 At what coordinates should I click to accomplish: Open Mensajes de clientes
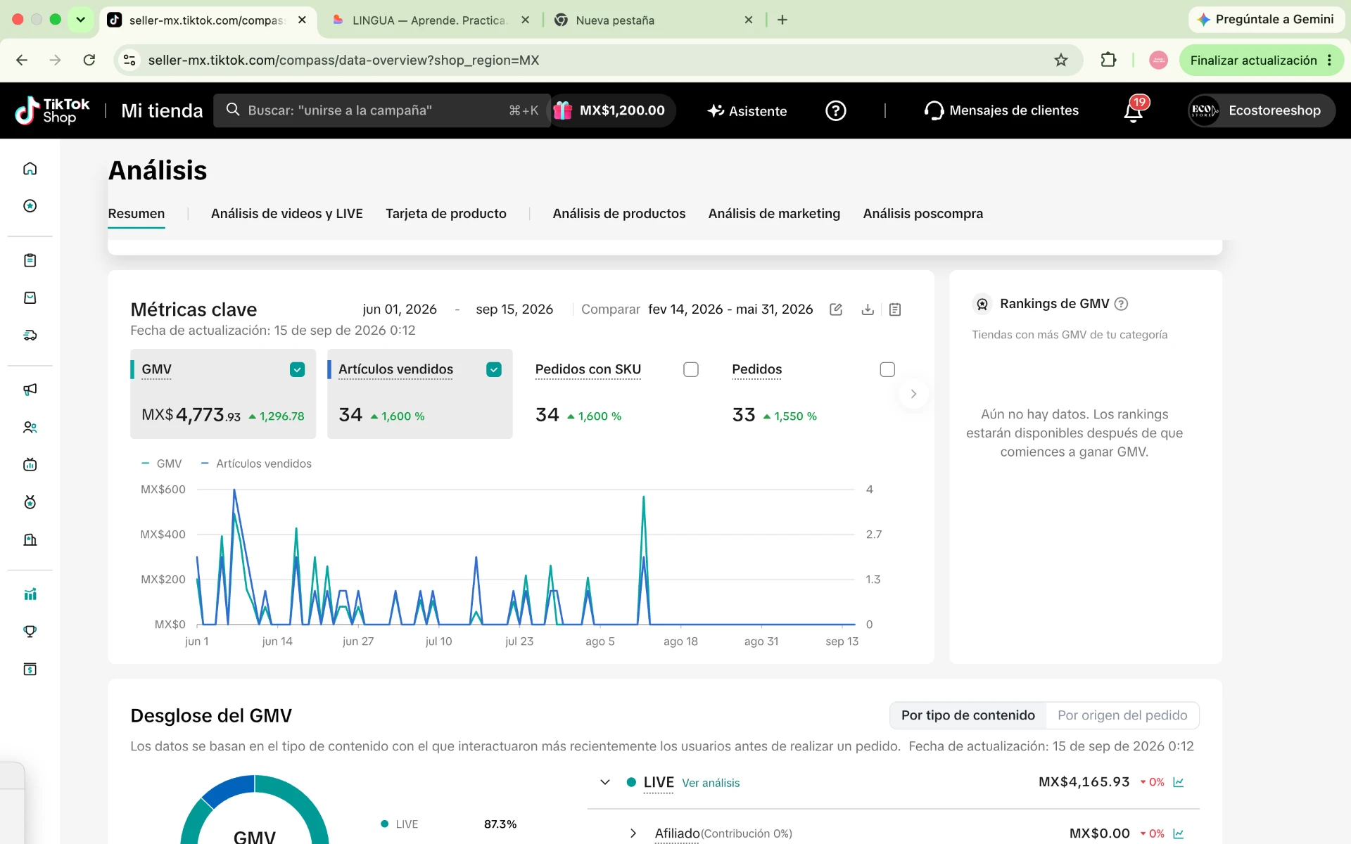coord(1001,110)
